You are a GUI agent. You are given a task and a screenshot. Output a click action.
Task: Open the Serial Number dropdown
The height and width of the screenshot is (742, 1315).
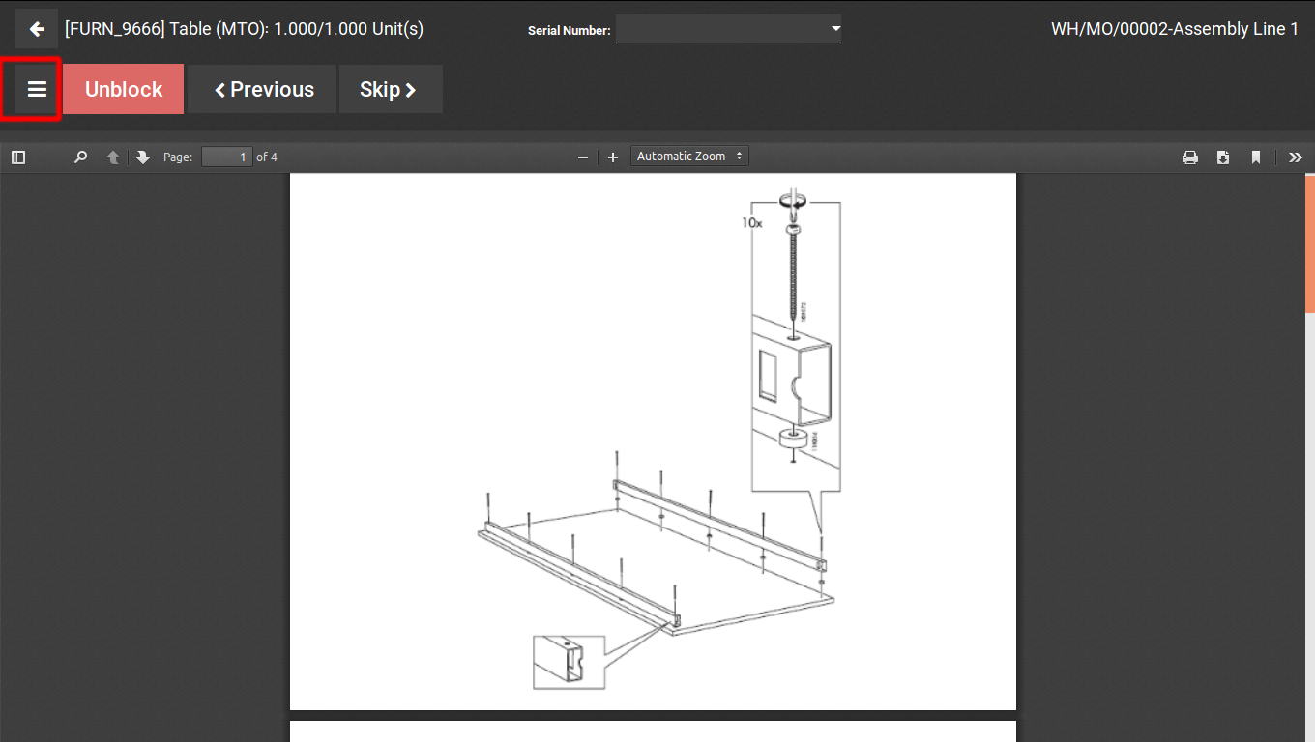[x=728, y=29]
